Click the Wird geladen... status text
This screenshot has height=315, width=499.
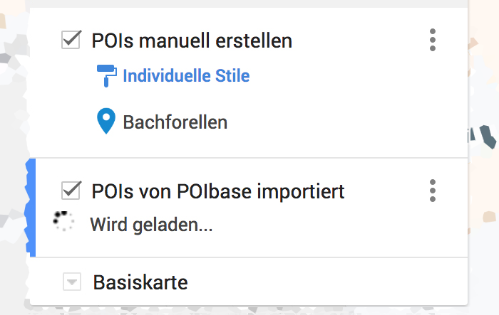(x=151, y=225)
